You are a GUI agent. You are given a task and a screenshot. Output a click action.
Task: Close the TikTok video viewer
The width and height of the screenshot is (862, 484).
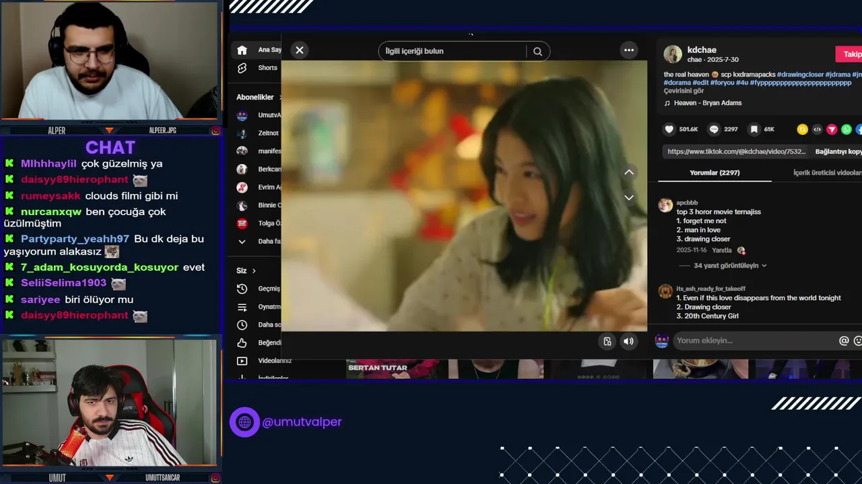tap(300, 50)
